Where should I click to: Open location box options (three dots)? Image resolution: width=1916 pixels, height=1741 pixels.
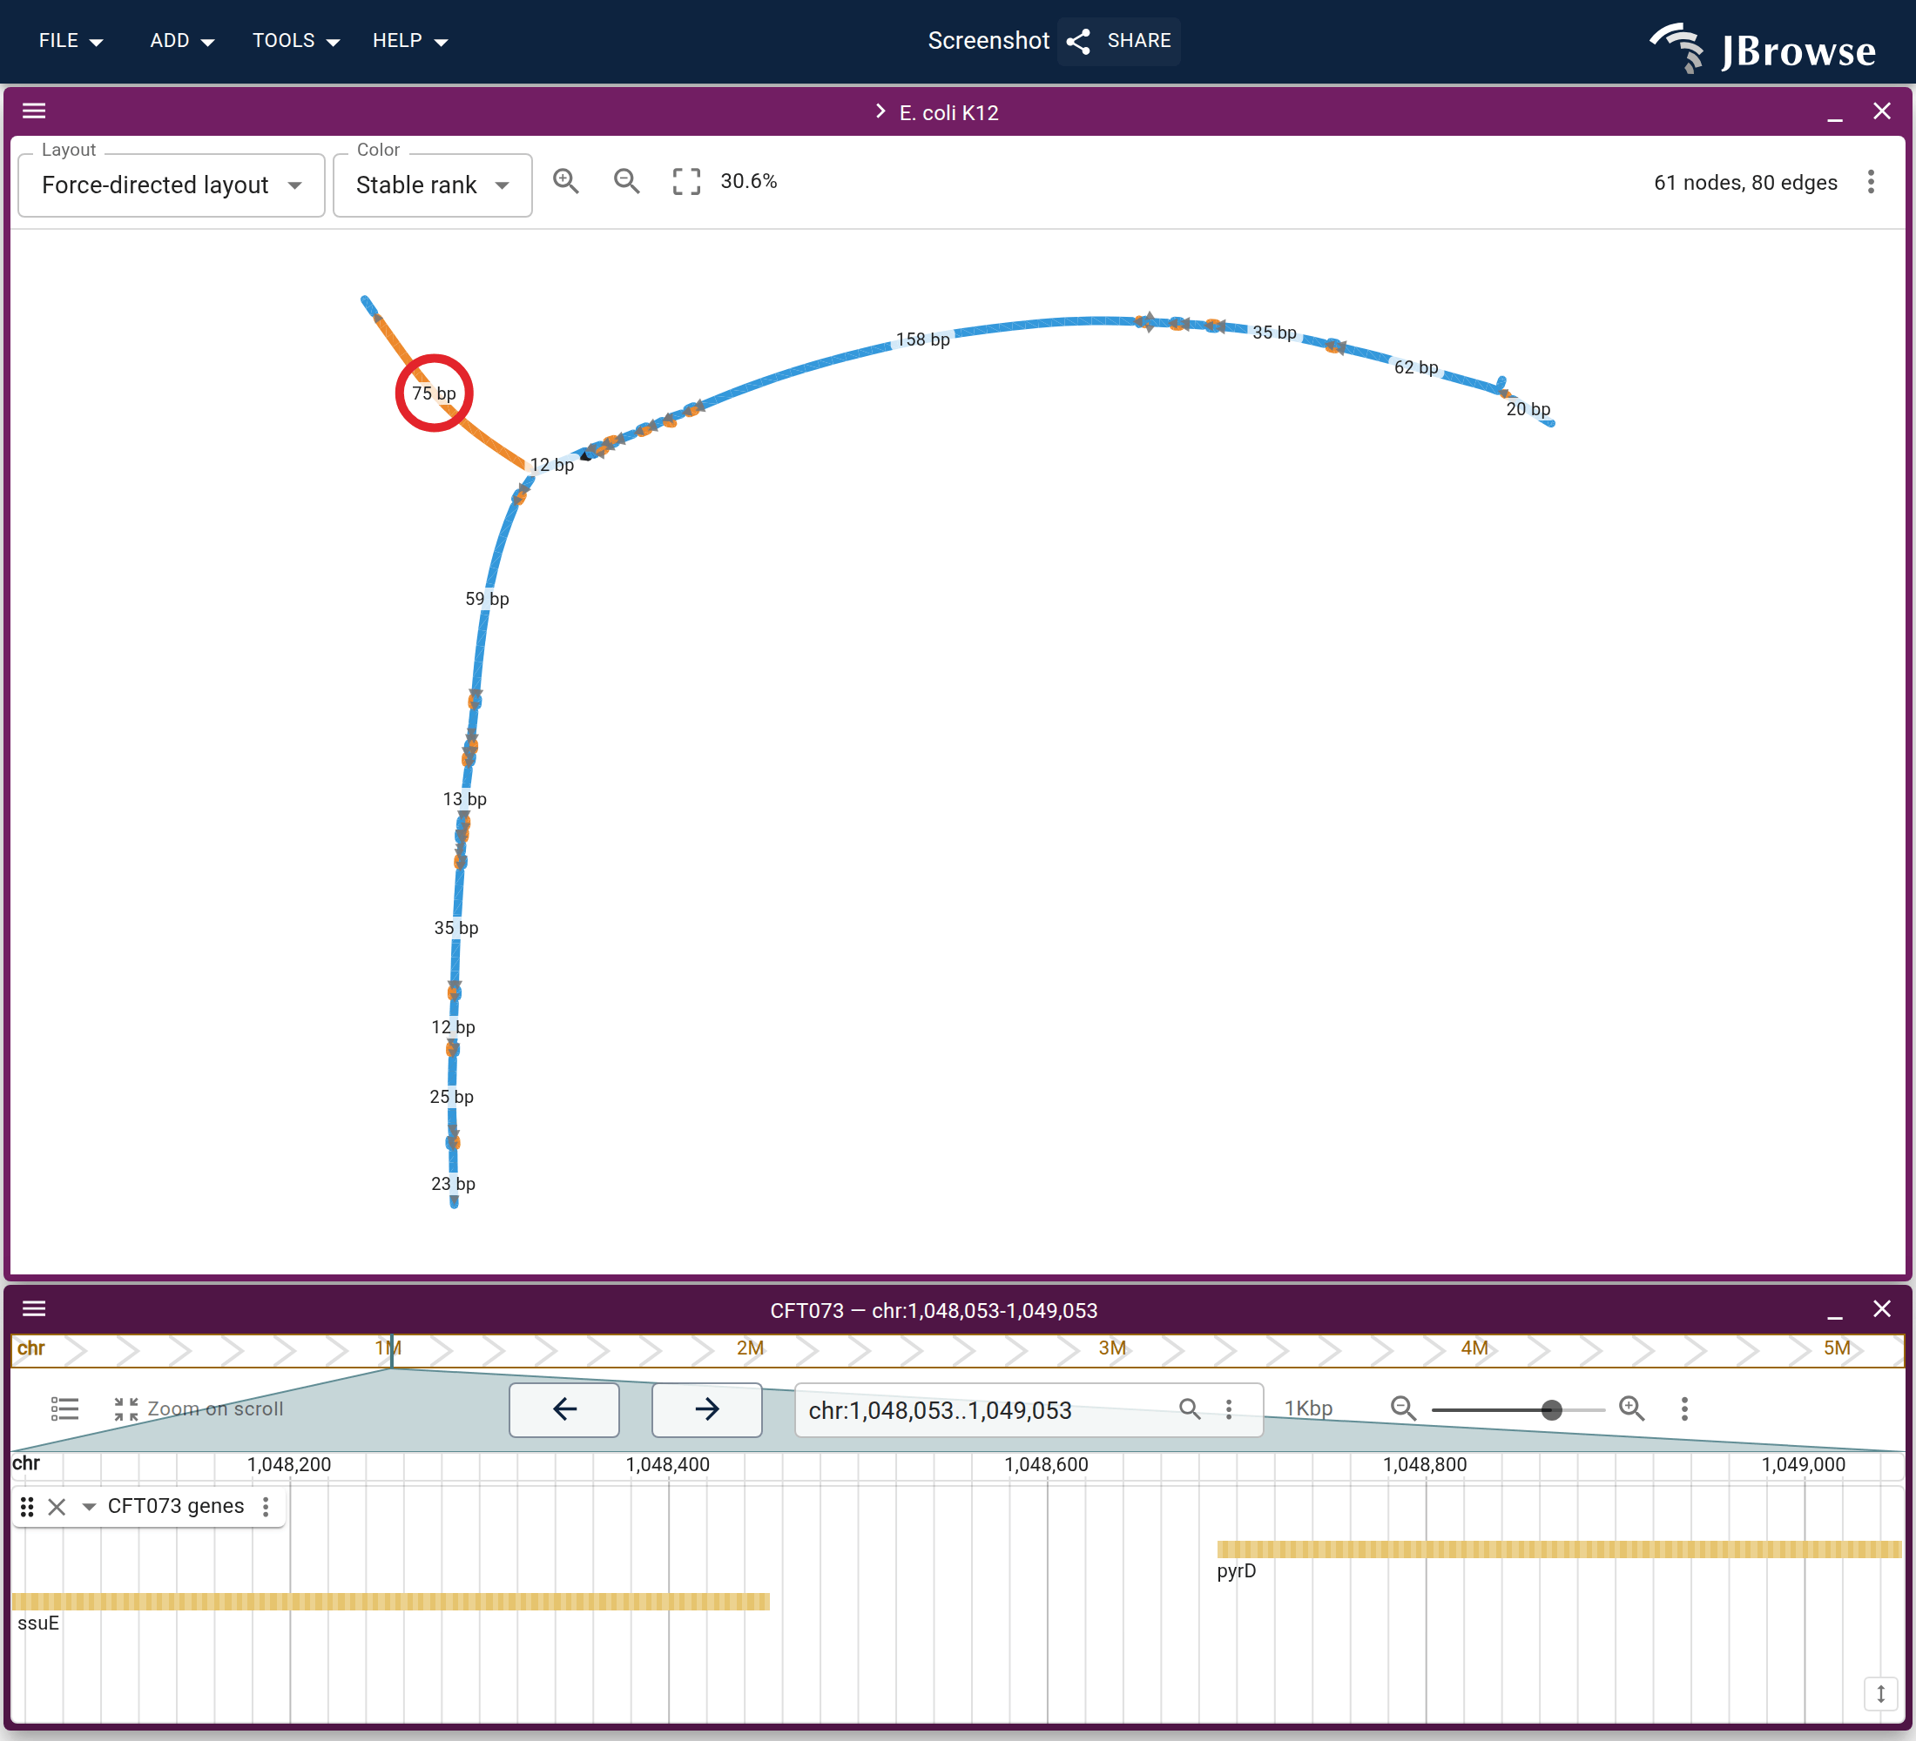click(x=1229, y=1409)
